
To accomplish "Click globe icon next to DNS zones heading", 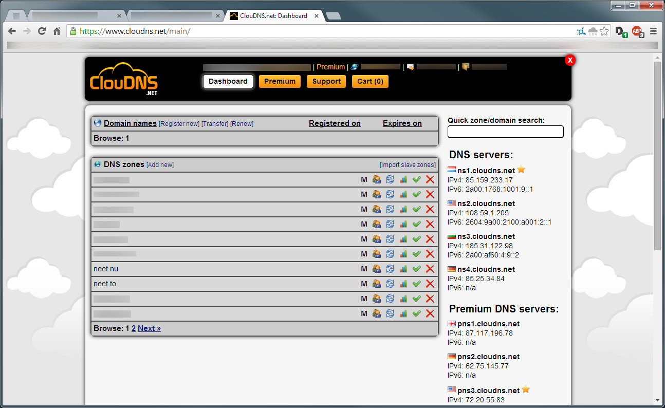I will coord(98,164).
